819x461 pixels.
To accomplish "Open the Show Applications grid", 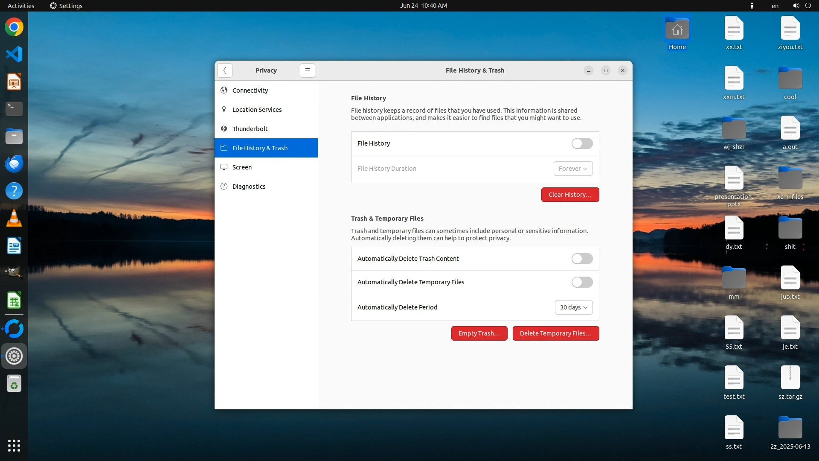I will click(14, 445).
